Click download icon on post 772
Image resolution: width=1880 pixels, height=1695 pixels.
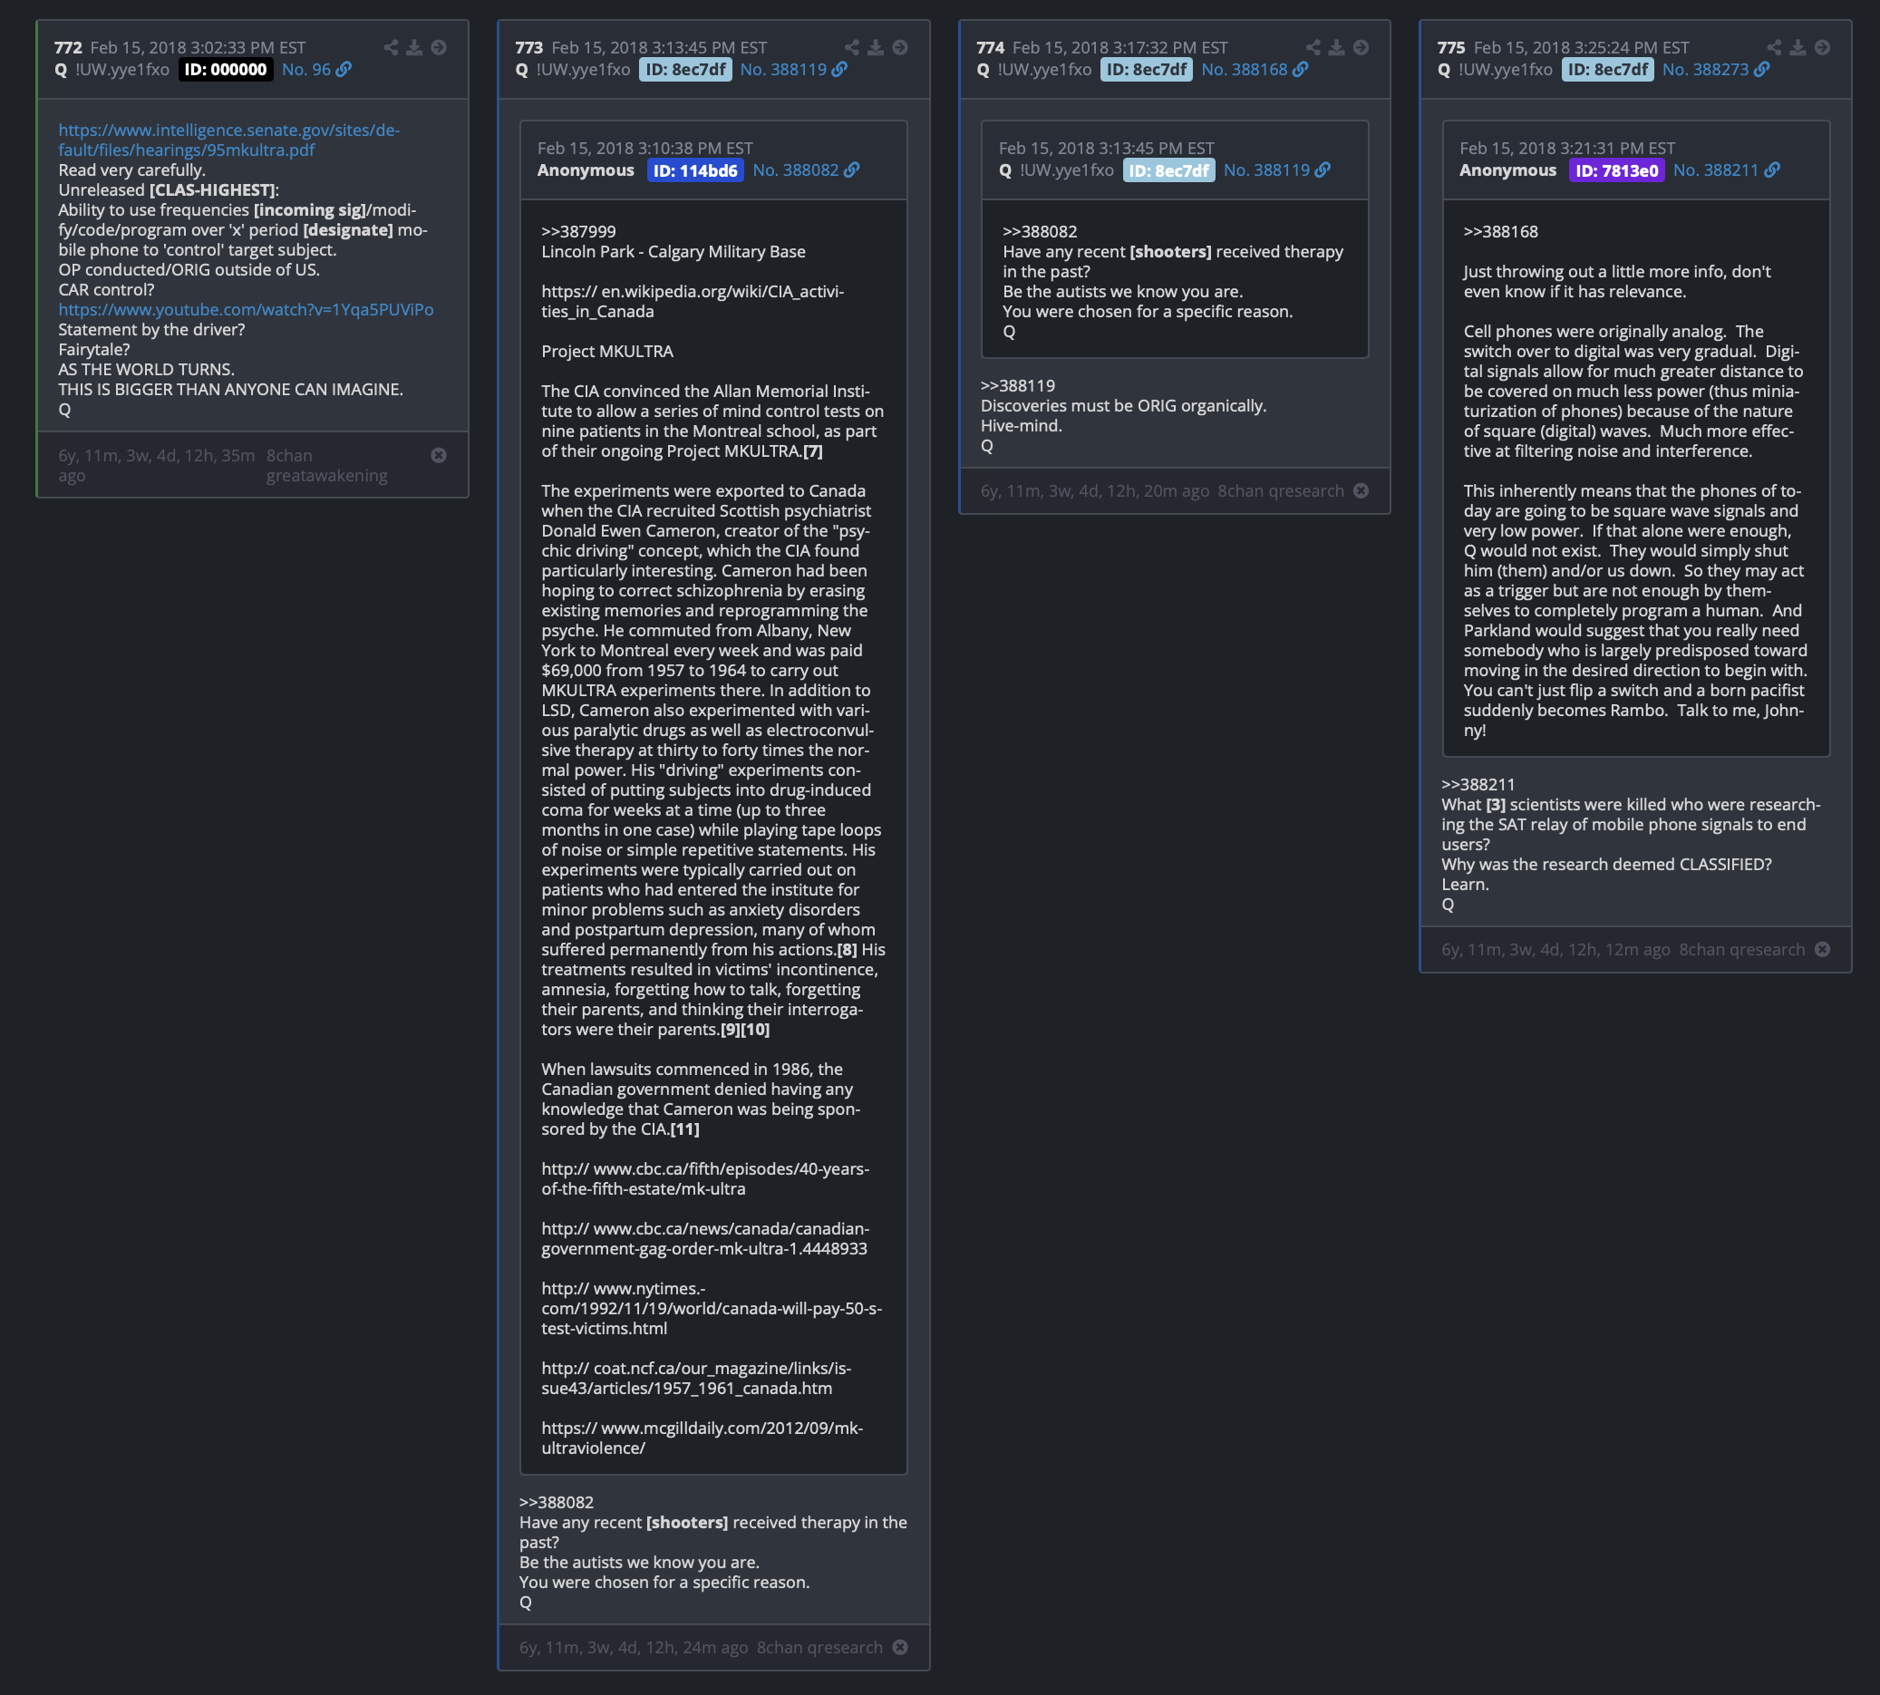(414, 47)
